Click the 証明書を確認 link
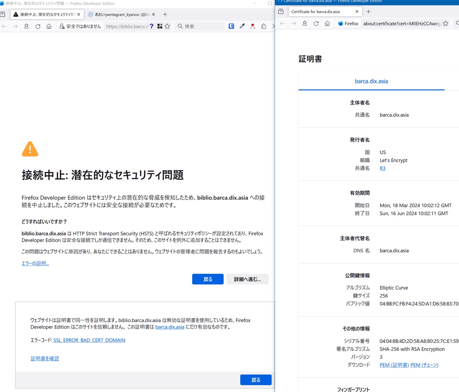The width and height of the screenshot is (459, 392). tap(45, 359)
